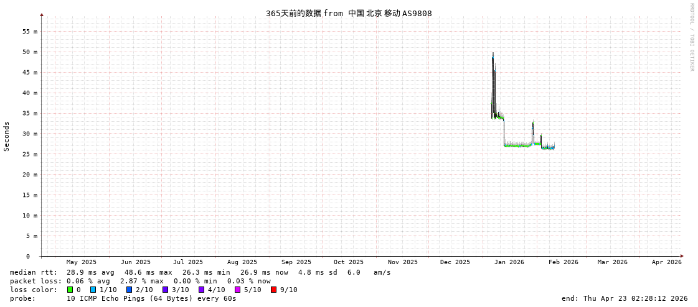Select the Jan 2026 x-axis label
This screenshot has width=698, height=307.
tap(509, 262)
